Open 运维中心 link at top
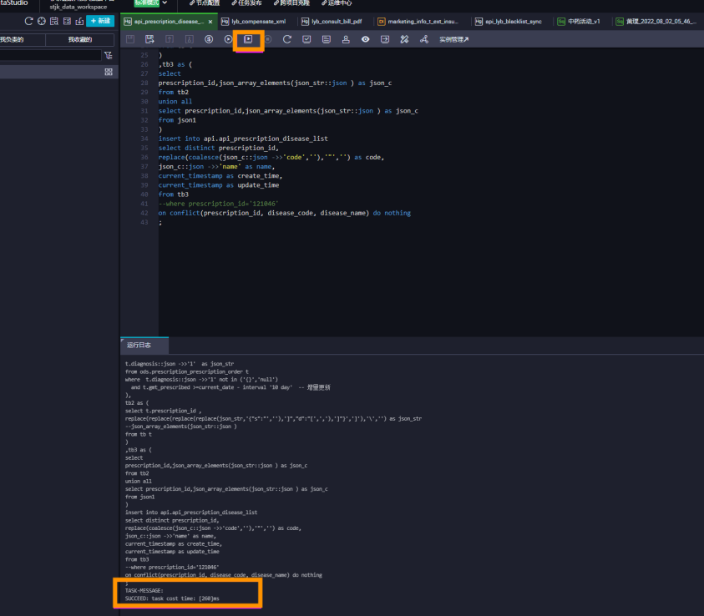This screenshot has width=704, height=616. (x=337, y=3)
